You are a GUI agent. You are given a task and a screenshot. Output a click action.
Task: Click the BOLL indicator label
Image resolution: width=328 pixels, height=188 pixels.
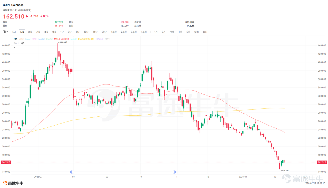coord(16,43)
